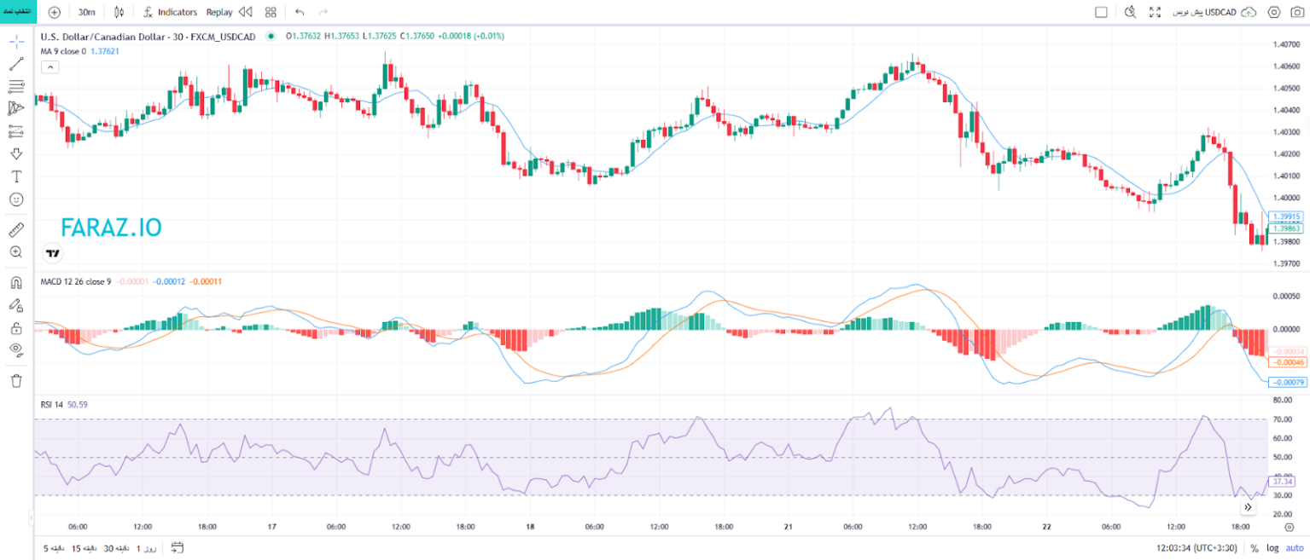Click the undo arrow button
Image resolution: width=1310 pixels, height=560 pixels.
point(299,12)
